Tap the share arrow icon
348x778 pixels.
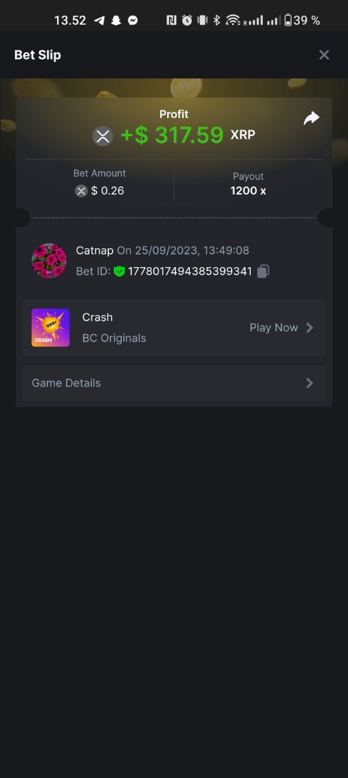[x=312, y=118]
